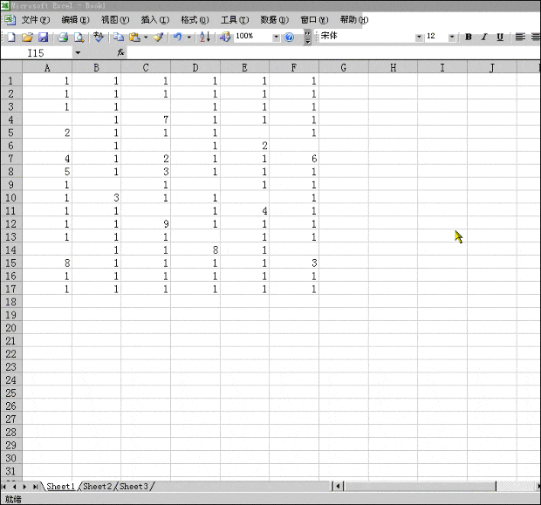Screen dimensions: 541x505
Task: Click the Format Painter brush icon
Action: coord(158,38)
